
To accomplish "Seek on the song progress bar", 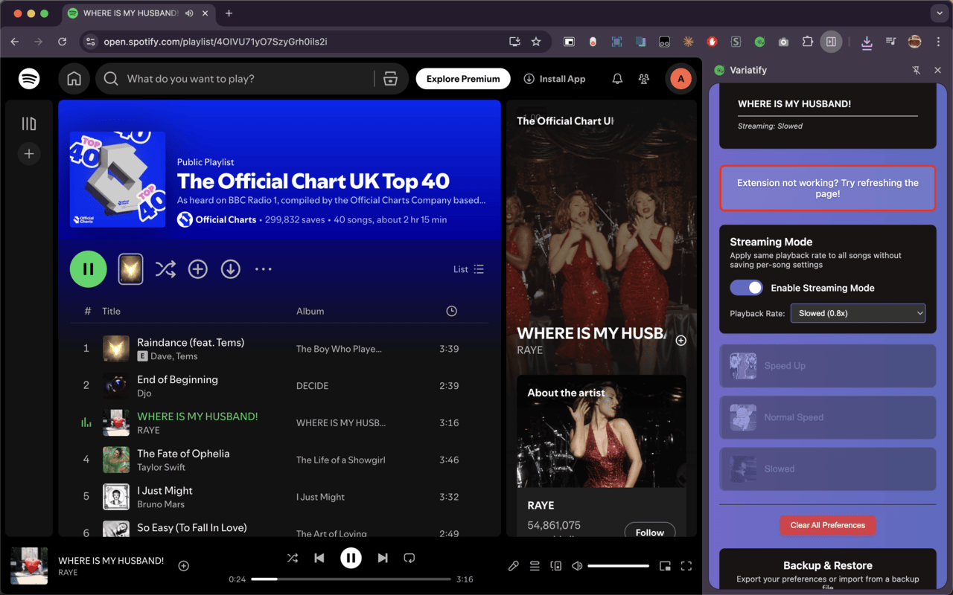I will coord(351,579).
